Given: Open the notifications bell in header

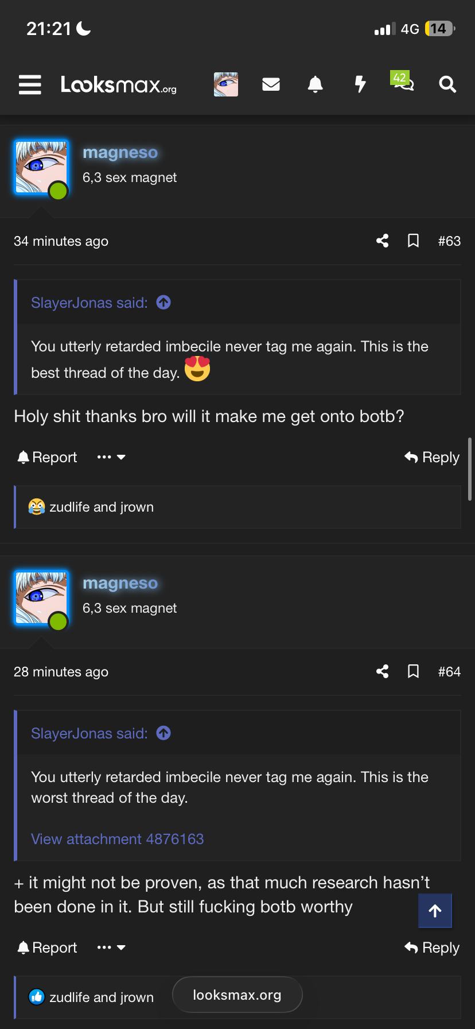Looking at the screenshot, I should pos(315,84).
